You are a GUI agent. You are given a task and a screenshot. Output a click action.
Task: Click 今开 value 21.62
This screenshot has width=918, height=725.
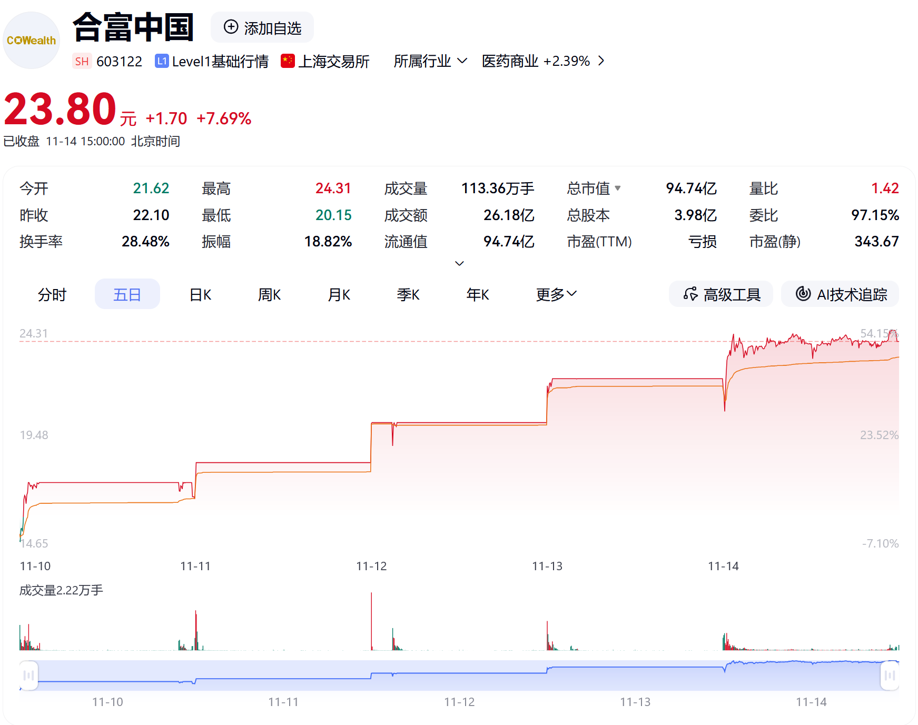click(151, 188)
